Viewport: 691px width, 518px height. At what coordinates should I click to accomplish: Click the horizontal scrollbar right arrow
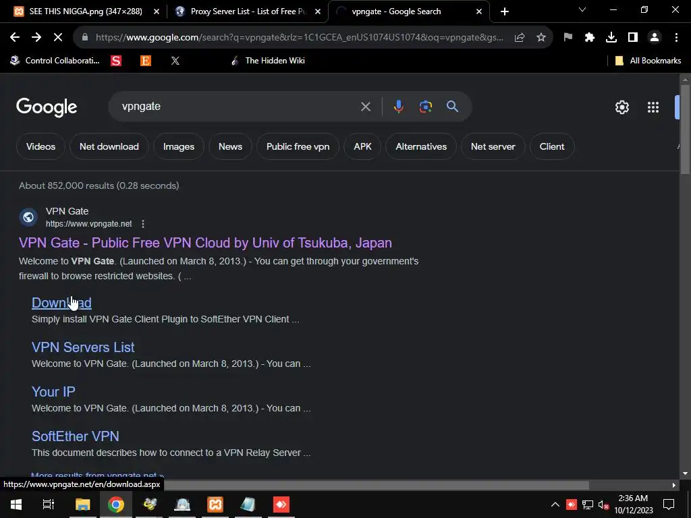(674, 486)
